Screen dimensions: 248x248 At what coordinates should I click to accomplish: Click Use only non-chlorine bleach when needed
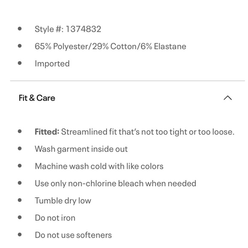coord(115,183)
